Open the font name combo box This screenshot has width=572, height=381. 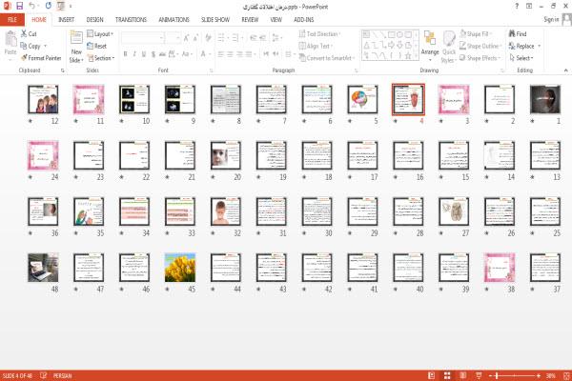tap(143, 38)
